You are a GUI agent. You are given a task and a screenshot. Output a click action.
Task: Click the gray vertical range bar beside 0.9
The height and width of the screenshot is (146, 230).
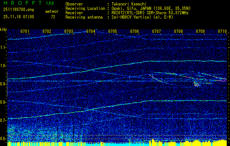tap(7, 84)
